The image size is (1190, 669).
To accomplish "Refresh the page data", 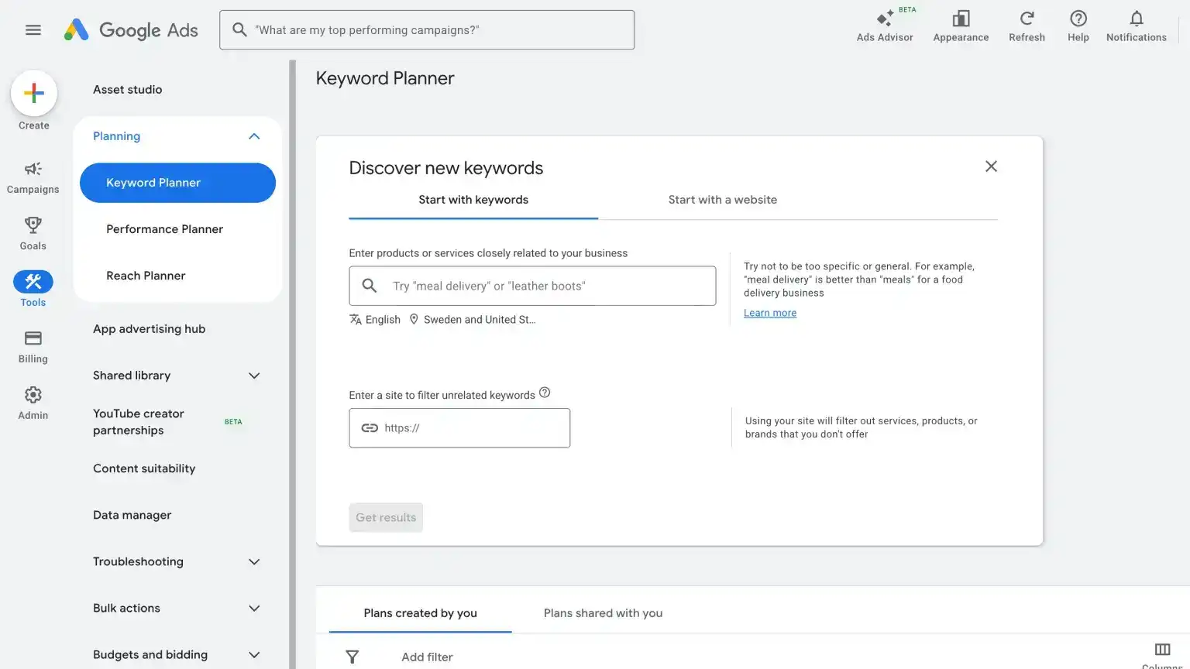I will (1027, 26).
